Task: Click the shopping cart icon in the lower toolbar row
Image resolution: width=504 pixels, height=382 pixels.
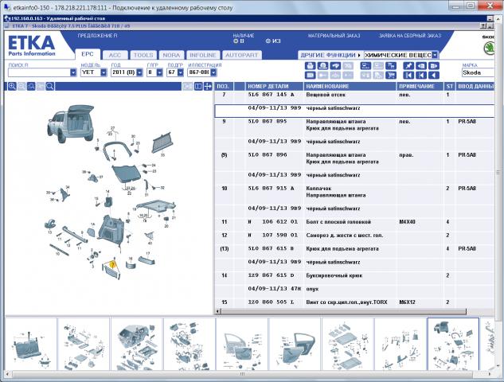Action: (391, 75)
